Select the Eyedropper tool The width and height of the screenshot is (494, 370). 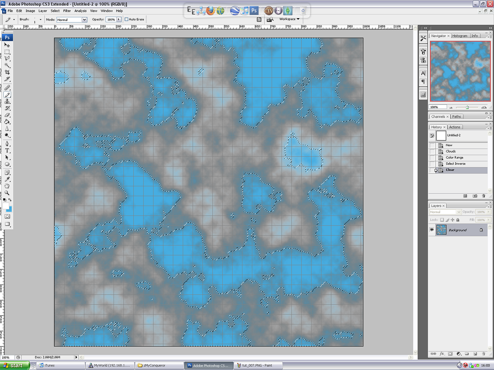pyautogui.click(x=7, y=180)
